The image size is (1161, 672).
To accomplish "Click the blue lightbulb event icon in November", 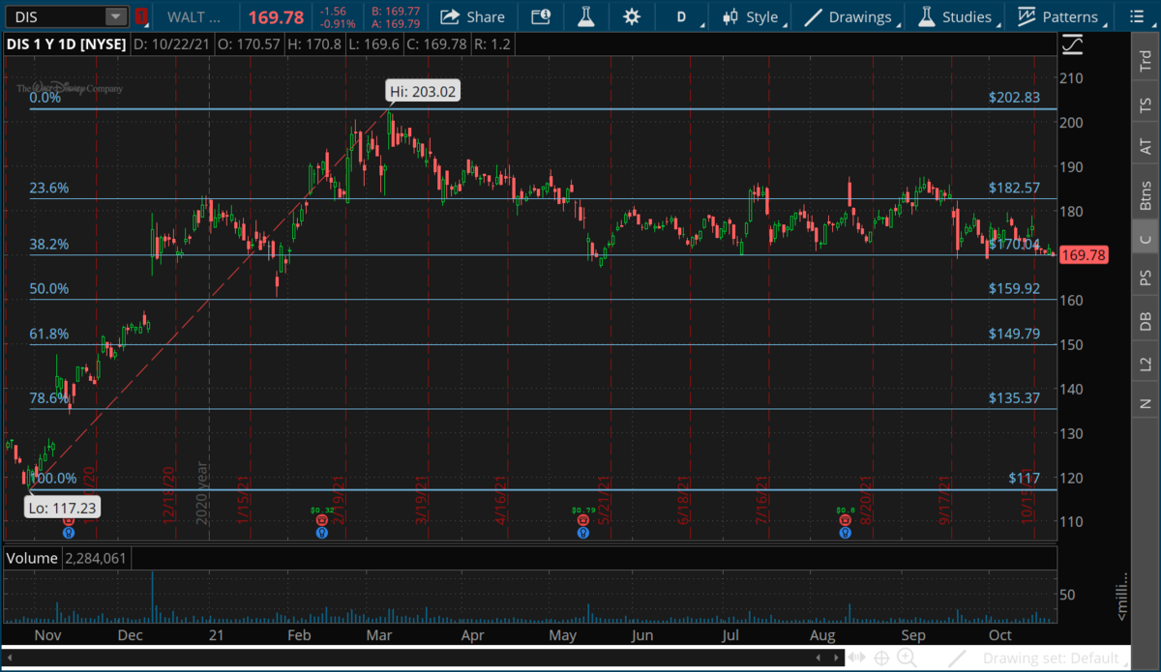I will [x=68, y=532].
